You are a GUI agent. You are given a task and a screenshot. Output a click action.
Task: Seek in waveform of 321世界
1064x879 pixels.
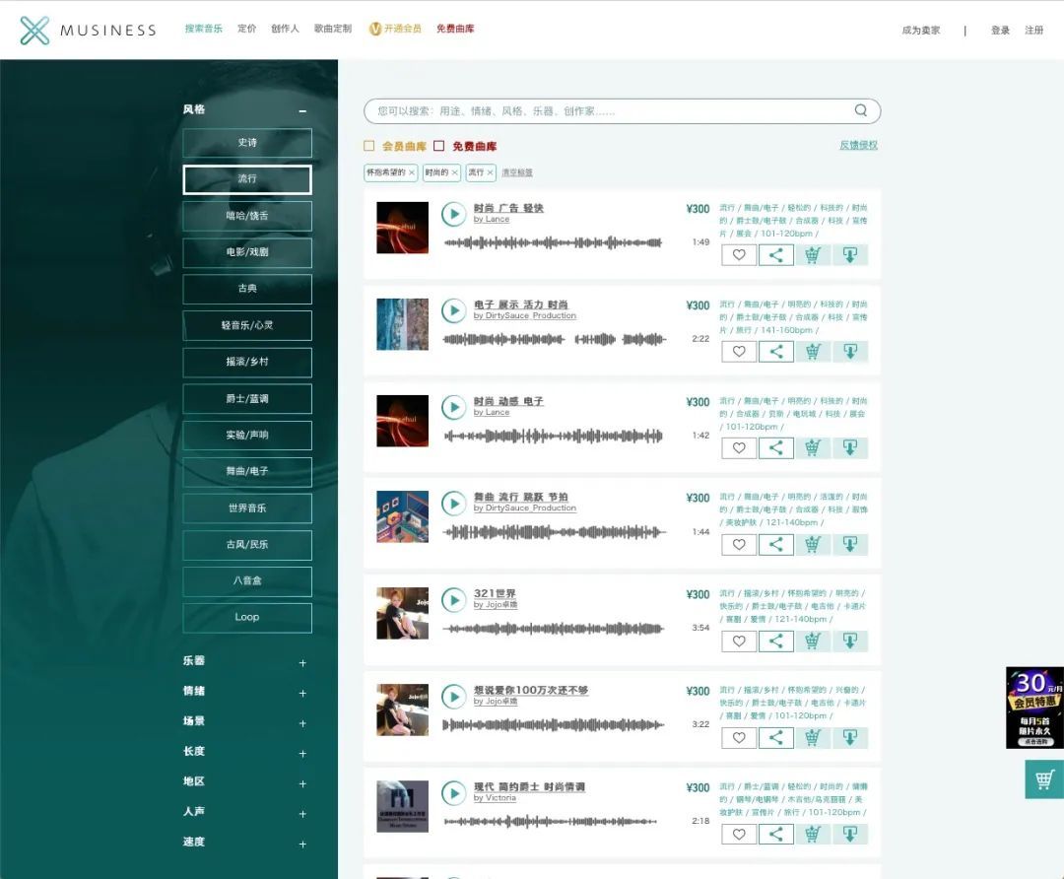[553, 629]
